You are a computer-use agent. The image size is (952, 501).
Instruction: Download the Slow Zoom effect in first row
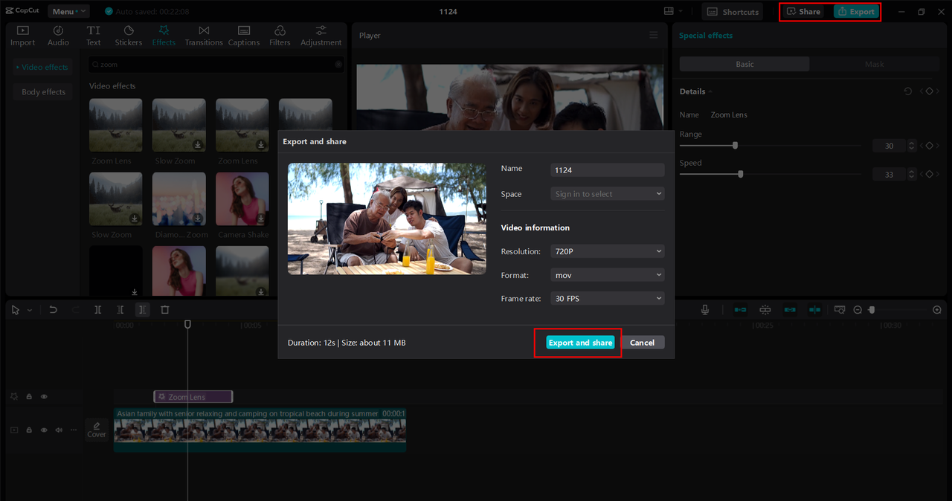pos(198,145)
